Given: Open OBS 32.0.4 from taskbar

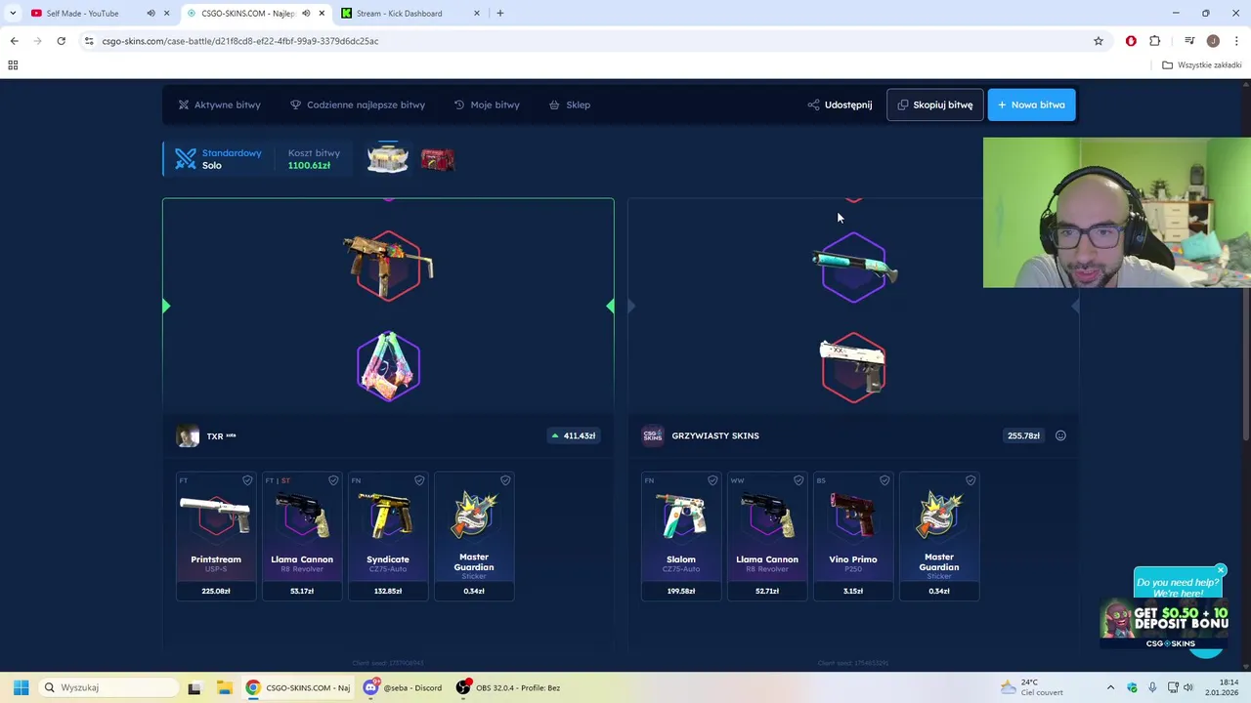Looking at the screenshot, I should 508,687.
